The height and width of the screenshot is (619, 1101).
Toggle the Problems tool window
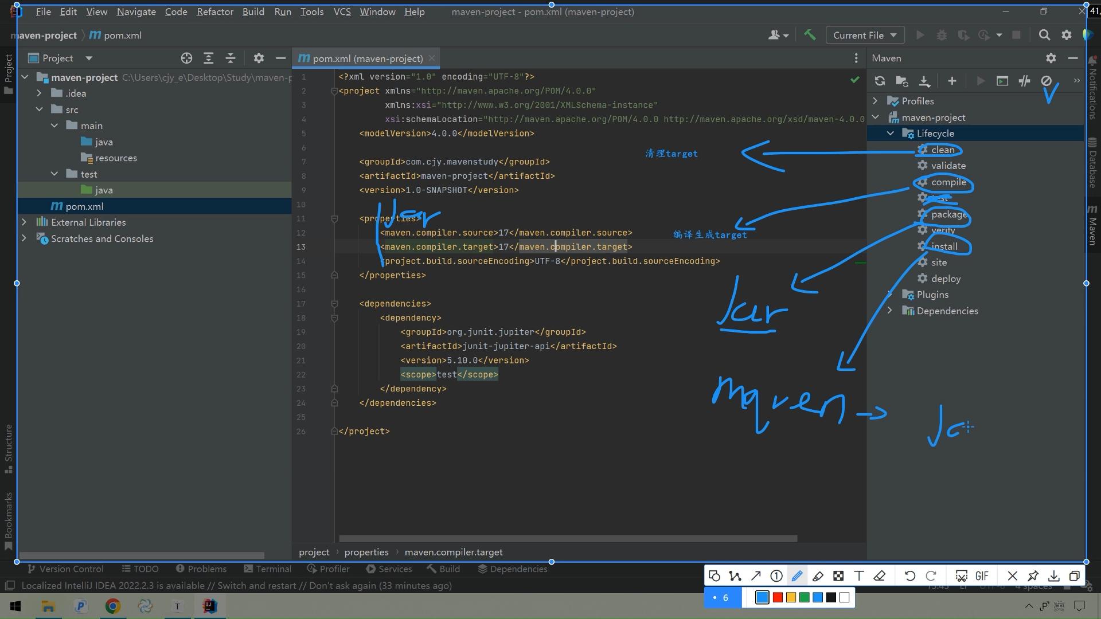tap(201, 569)
